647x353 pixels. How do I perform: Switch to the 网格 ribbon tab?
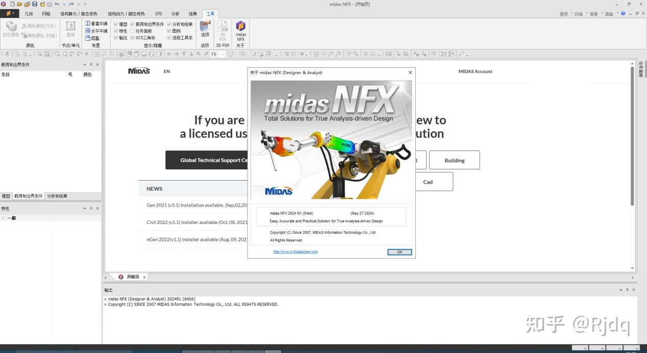[46, 13]
